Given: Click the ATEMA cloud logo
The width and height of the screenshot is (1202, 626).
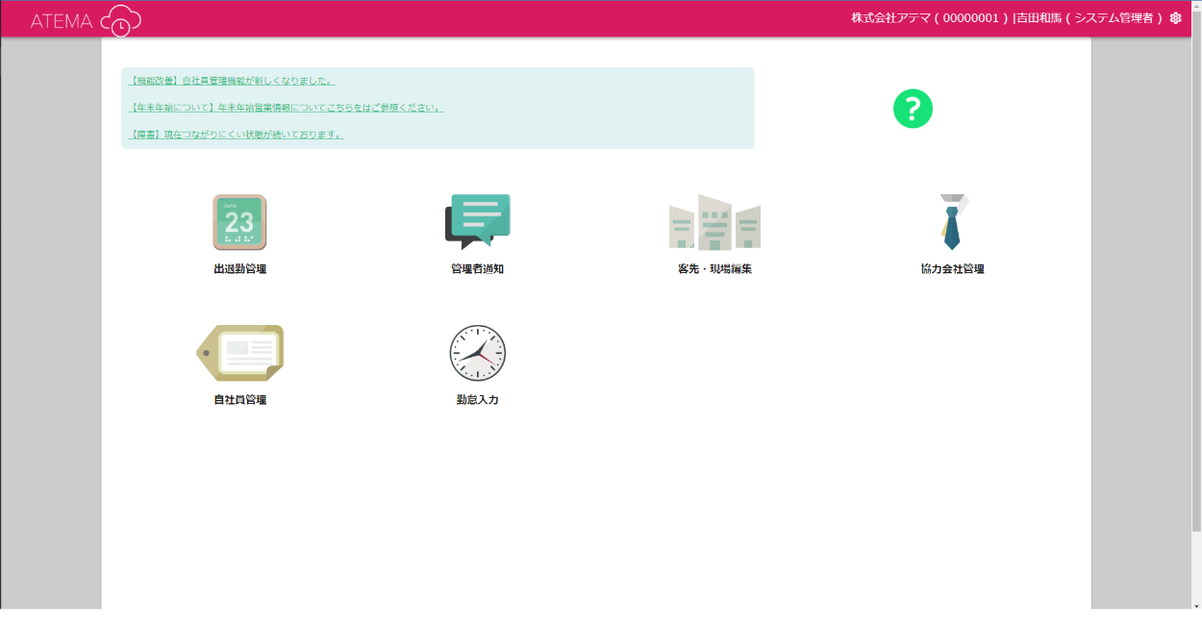Looking at the screenshot, I should pos(86,20).
